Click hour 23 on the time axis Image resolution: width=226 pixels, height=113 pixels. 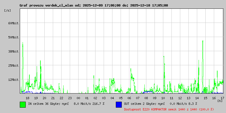click(x=70, y=98)
